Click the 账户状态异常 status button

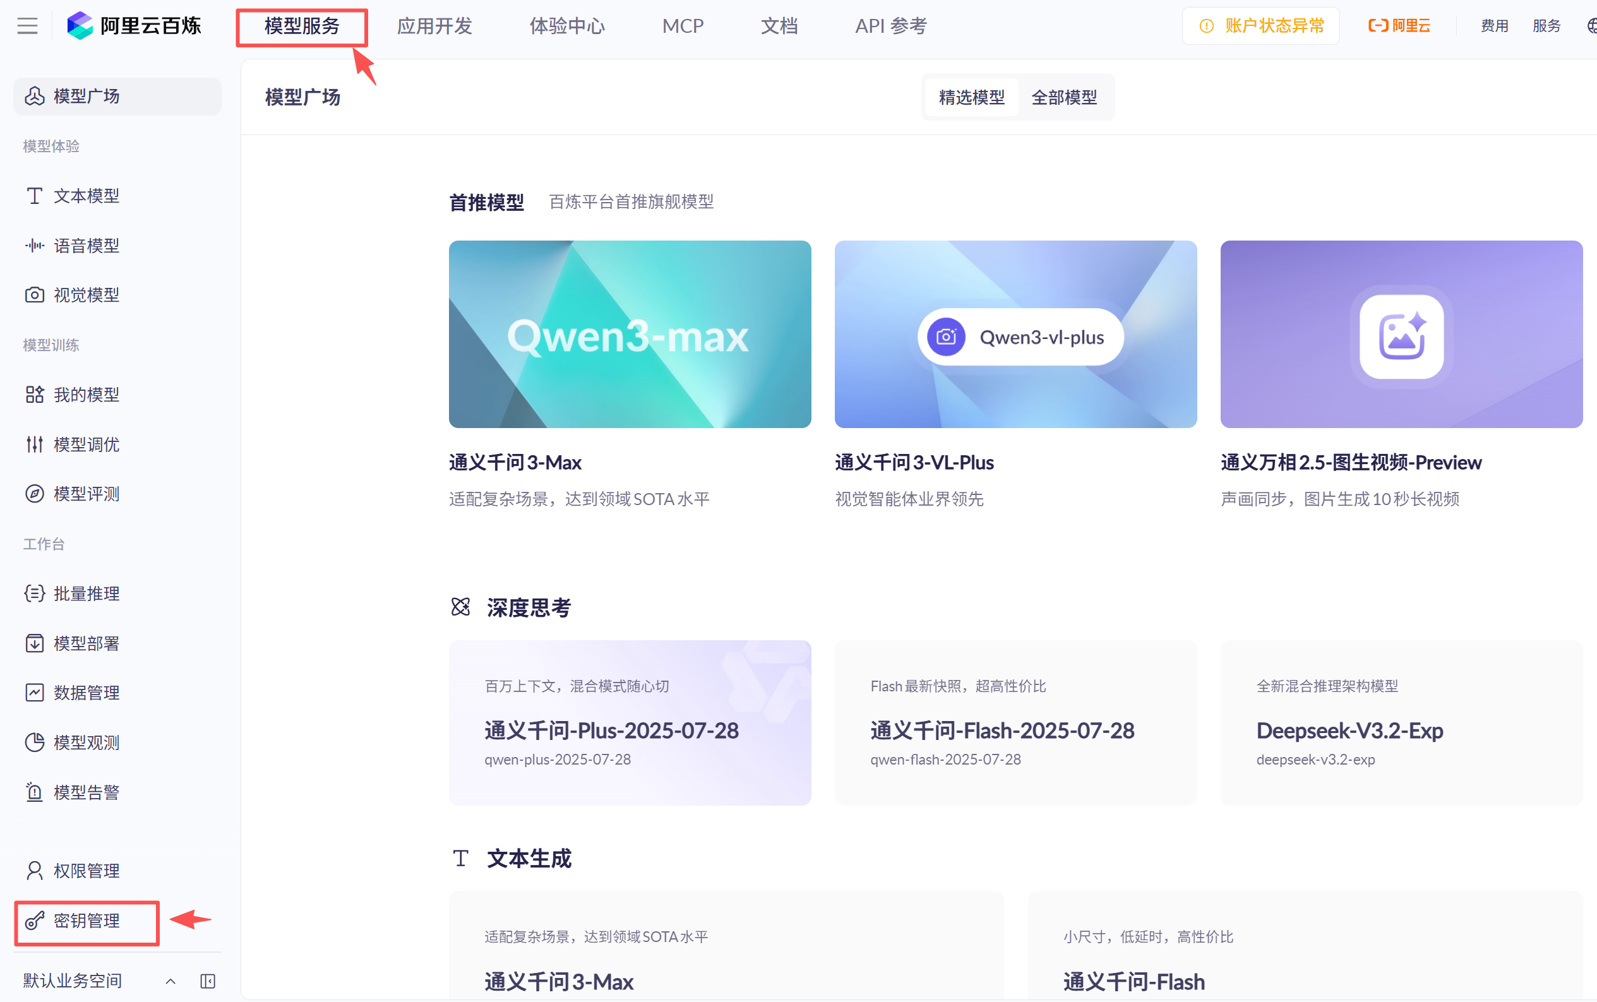1261,25
